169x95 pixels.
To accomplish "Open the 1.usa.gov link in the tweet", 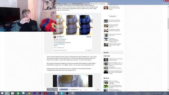I will point(59,44).
